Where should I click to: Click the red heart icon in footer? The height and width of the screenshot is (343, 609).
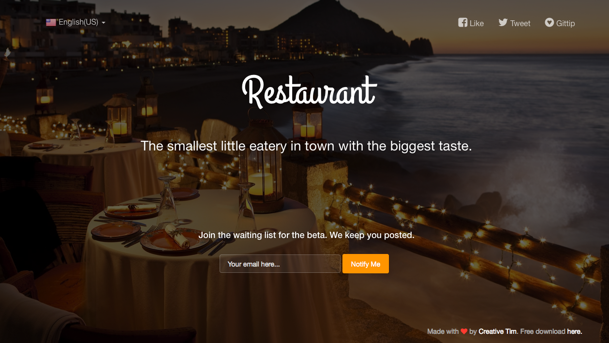(464, 331)
